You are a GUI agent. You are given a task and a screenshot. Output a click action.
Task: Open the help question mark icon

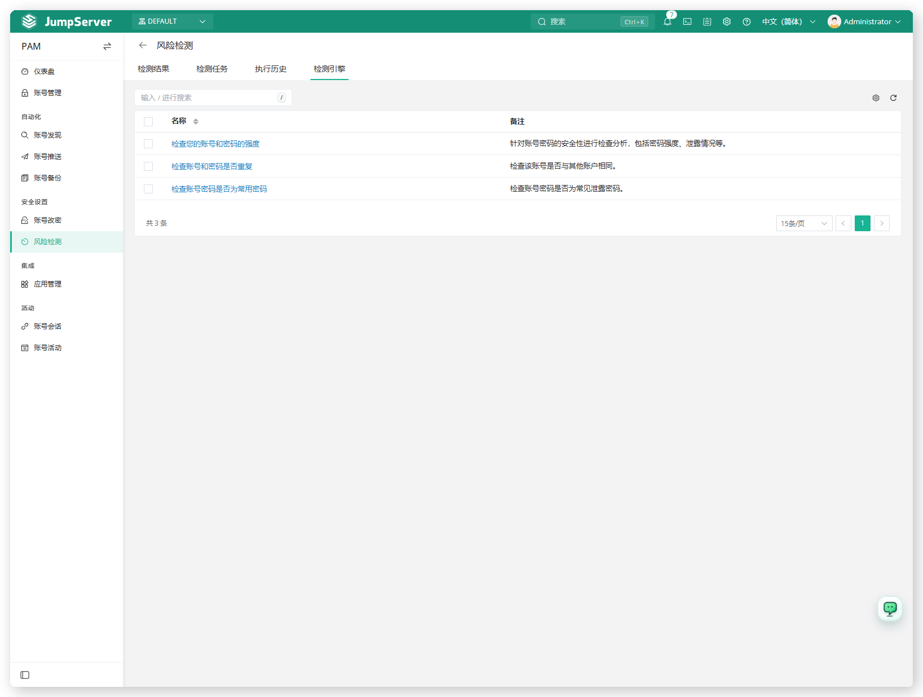pyautogui.click(x=746, y=21)
